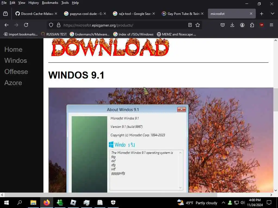Open the network tray icon
Image resolution: width=278 pixels, height=208 pixels.
[x=236, y=203]
